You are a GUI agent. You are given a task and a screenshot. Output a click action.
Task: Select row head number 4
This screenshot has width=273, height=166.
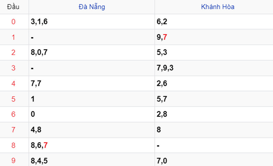click(x=13, y=84)
